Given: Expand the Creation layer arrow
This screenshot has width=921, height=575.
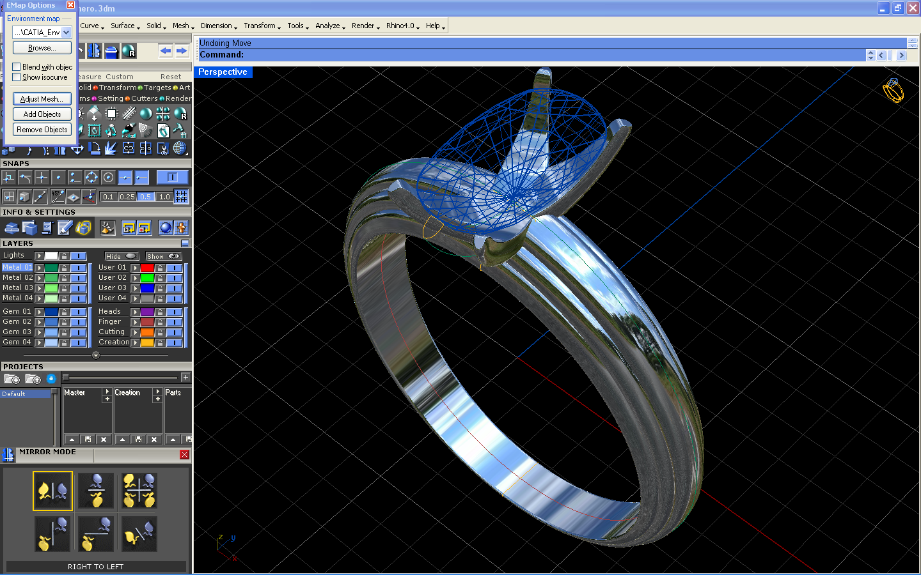Looking at the screenshot, I should tap(135, 342).
